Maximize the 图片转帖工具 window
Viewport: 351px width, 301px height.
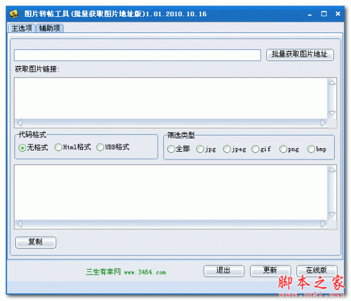324,14
